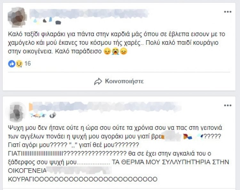Open the first post author's profile picture
Screen dimensions: 240x190
click(x=17, y=17)
